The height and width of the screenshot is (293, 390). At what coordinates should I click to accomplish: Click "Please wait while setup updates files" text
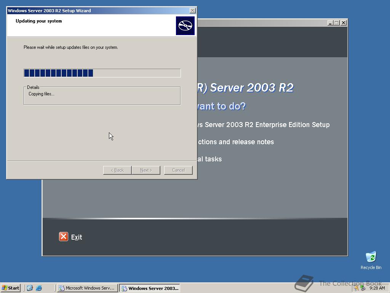pyautogui.click(x=70, y=47)
